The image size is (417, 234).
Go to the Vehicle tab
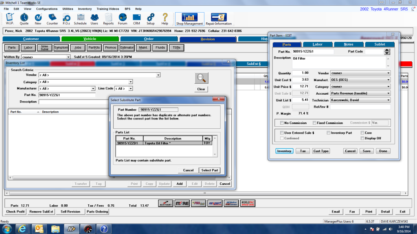click(90, 39)
